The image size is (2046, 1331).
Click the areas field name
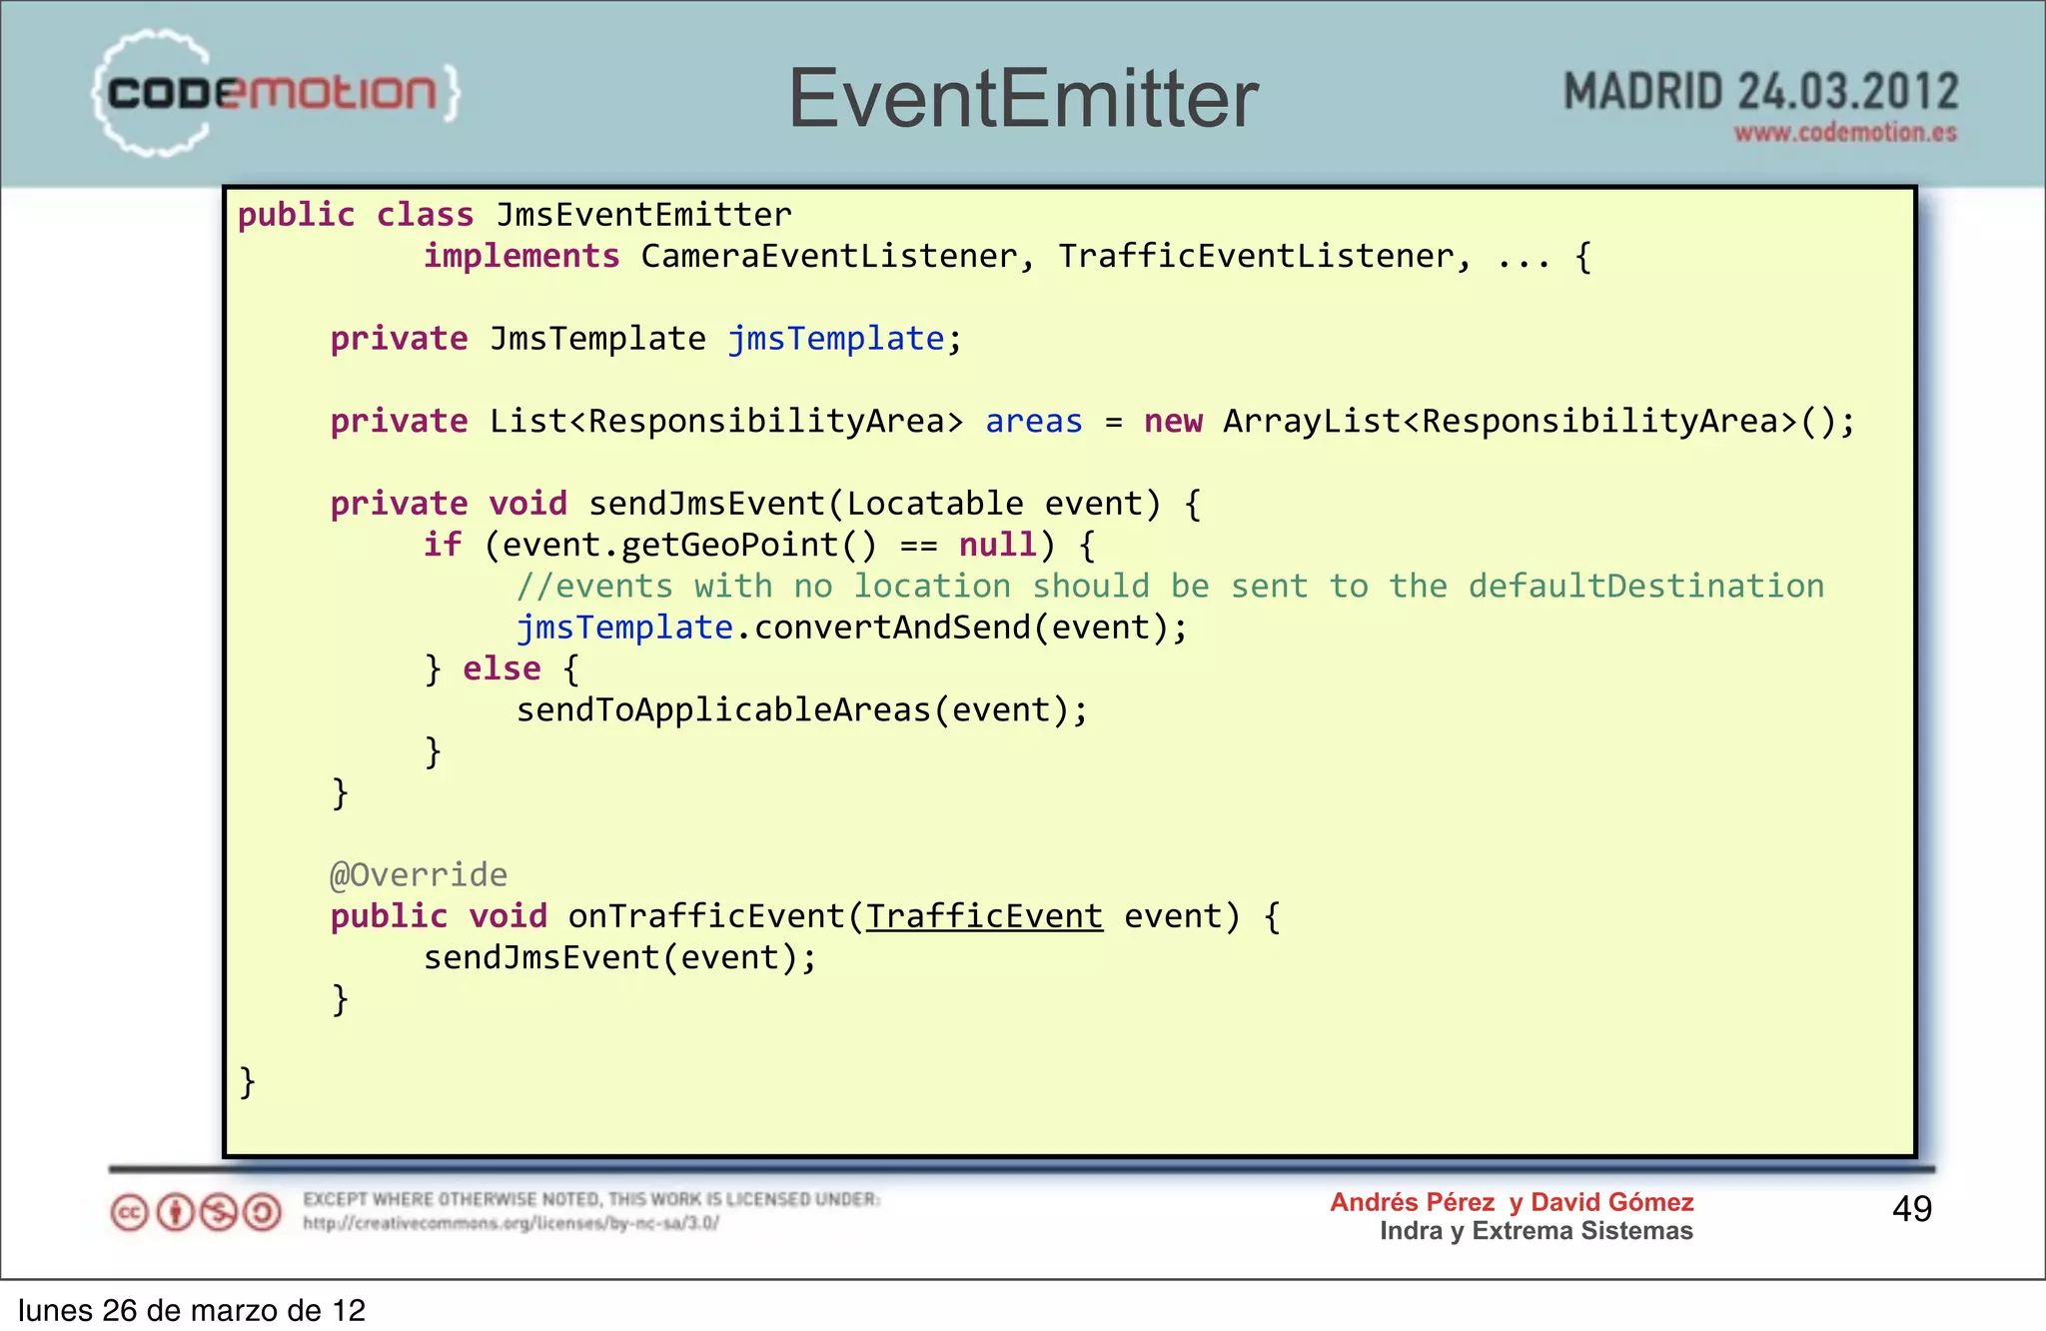[1033, 423]
